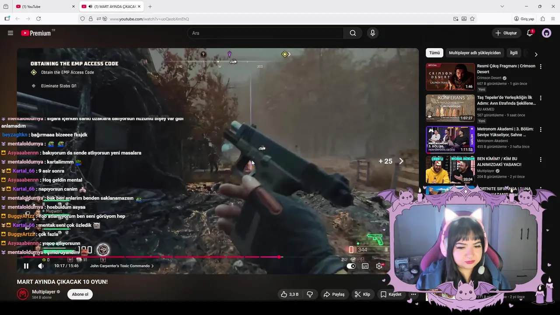Click the + 25 indicator on the video
This screenshot has height=315, width=560.
point(385,161)
